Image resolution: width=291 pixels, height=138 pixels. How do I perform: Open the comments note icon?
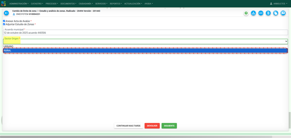[283, 13]
